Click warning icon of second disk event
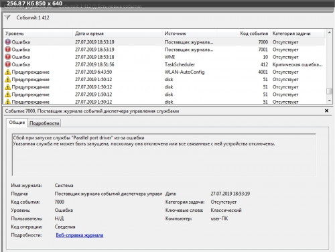 click(x=8, y=87)
